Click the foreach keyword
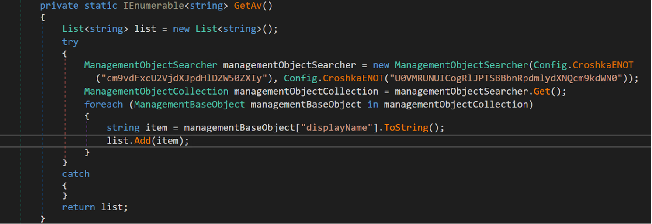652x224 pixels. pyautogui.click(x=104, y=105)
